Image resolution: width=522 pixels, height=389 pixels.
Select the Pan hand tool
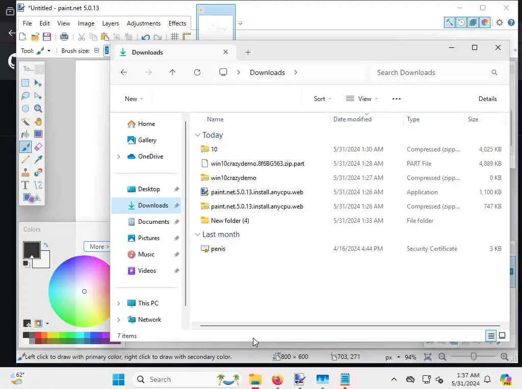click(x=38, y=121)
